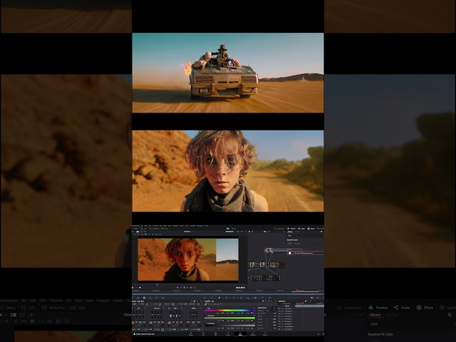
Task: Open the Fairlight page tab at bottom
Action: coord(253,333)
